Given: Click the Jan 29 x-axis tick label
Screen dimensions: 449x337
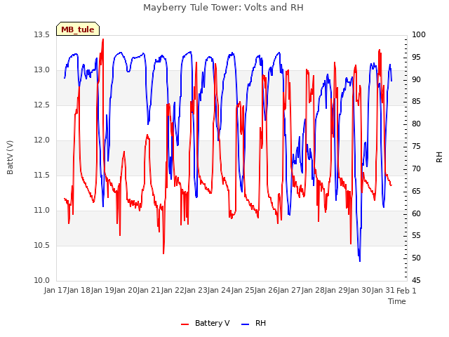Looking at the screenshot, I should coord(336,290).
